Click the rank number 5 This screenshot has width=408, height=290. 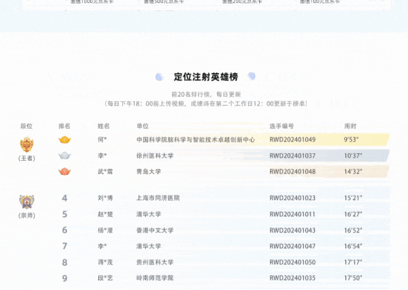65,214
